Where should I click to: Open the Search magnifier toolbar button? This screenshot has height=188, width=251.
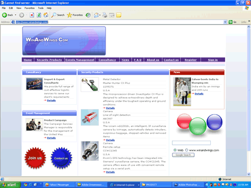click(58, 15)
